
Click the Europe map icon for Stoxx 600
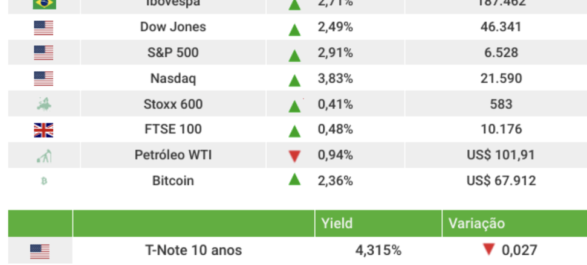[x=44, y=104]
